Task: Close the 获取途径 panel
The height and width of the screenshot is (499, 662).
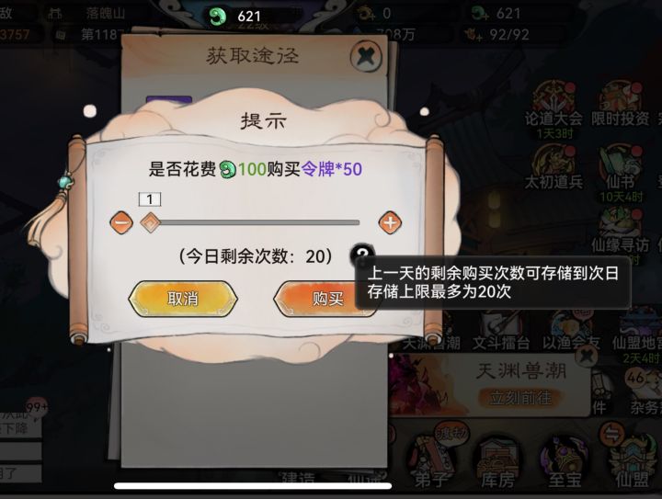Action: (366, 56)
